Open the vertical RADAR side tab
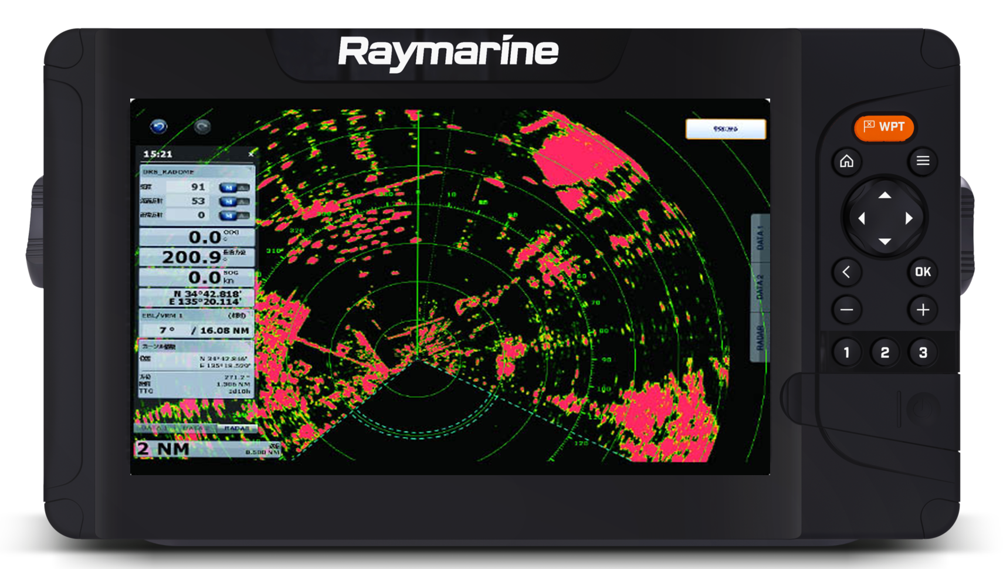Screen dimensions: 1003x569 point(760,337)
